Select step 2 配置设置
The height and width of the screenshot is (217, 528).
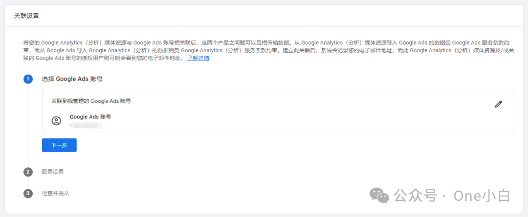(53, 172)
